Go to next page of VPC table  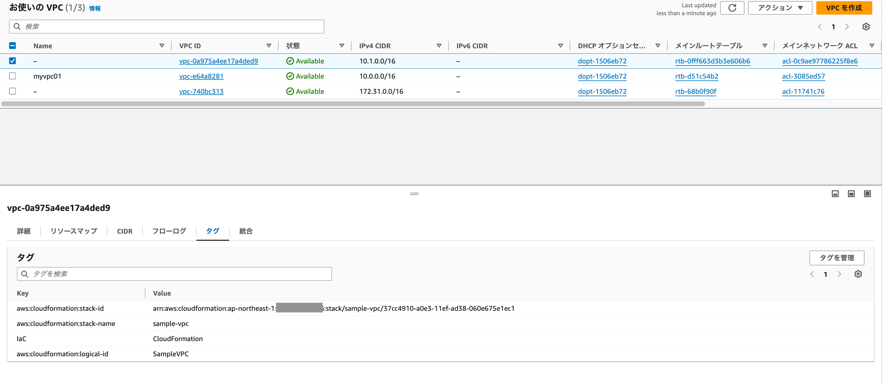coord(847,27)
